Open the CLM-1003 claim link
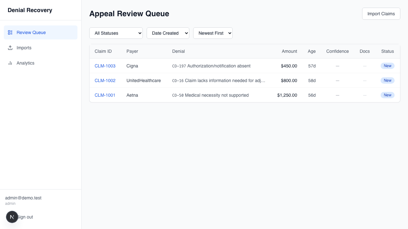Image resolution: width=408 pixels, height=229 pixels. coord(105,66)
